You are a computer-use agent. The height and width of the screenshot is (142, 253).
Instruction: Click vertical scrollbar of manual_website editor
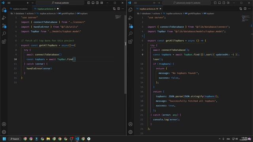(x=125, y=55)
